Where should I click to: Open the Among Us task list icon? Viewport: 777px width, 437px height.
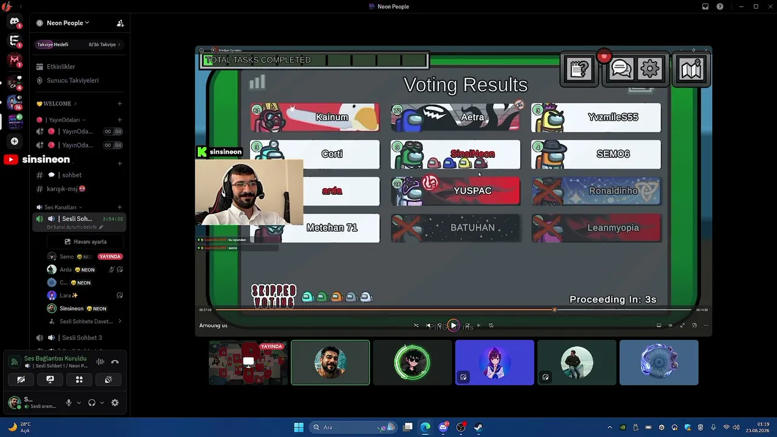579,69
